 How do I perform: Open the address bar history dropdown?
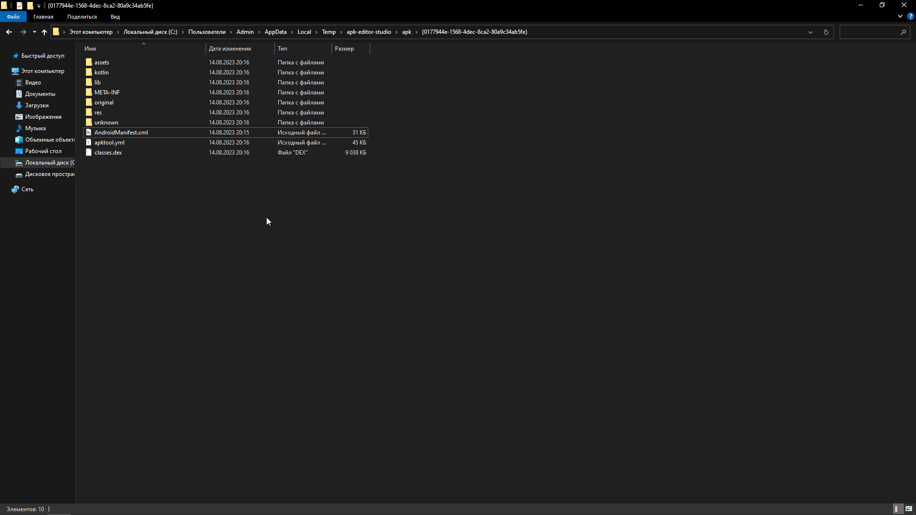point(810,32)
